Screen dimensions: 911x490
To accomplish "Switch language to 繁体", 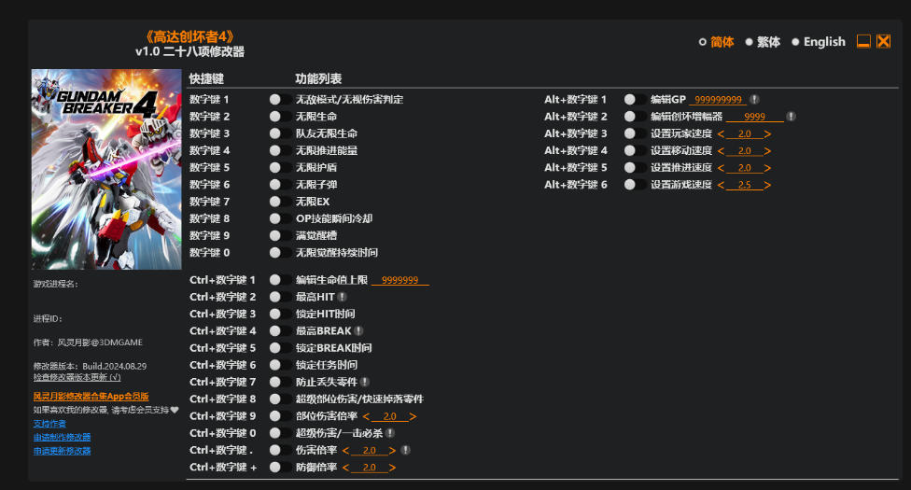I will pyautogui.click(x=763, y=42).
